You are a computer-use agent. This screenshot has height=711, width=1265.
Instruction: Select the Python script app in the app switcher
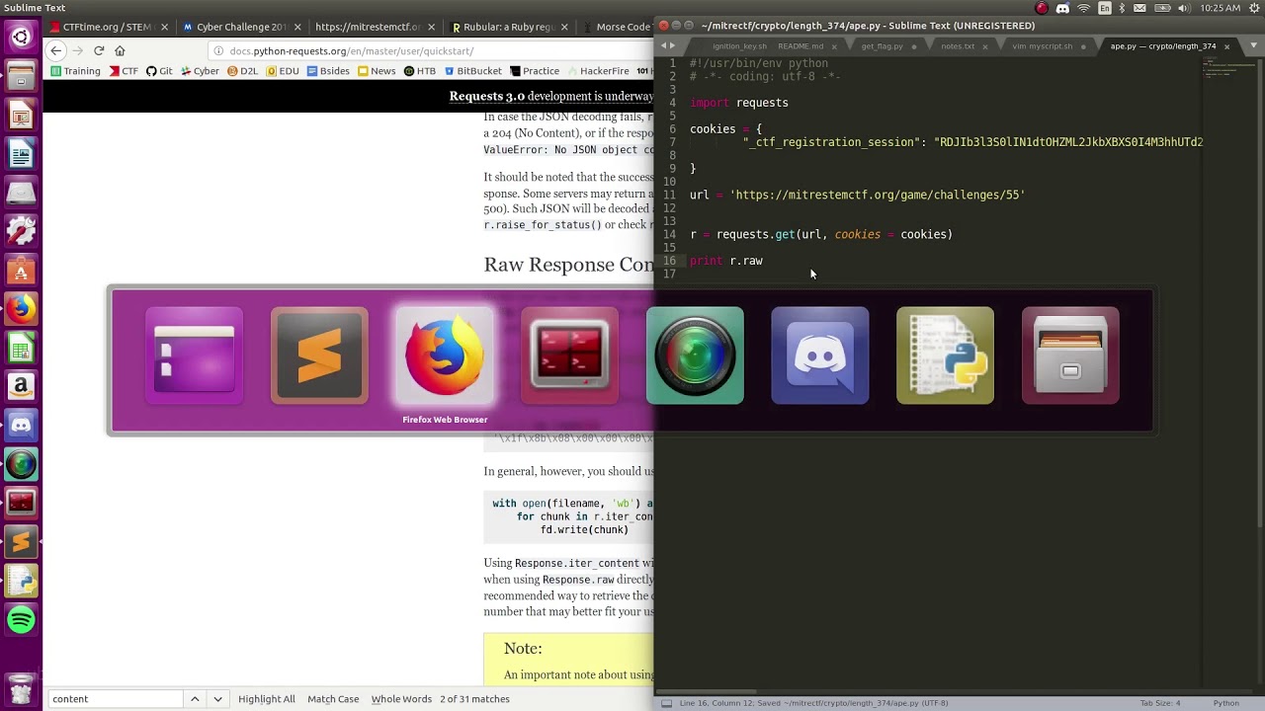point(945,355)
